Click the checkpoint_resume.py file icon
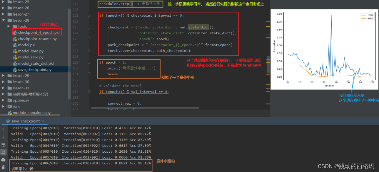Screen dimensions: 379x172 coord(15,39)
